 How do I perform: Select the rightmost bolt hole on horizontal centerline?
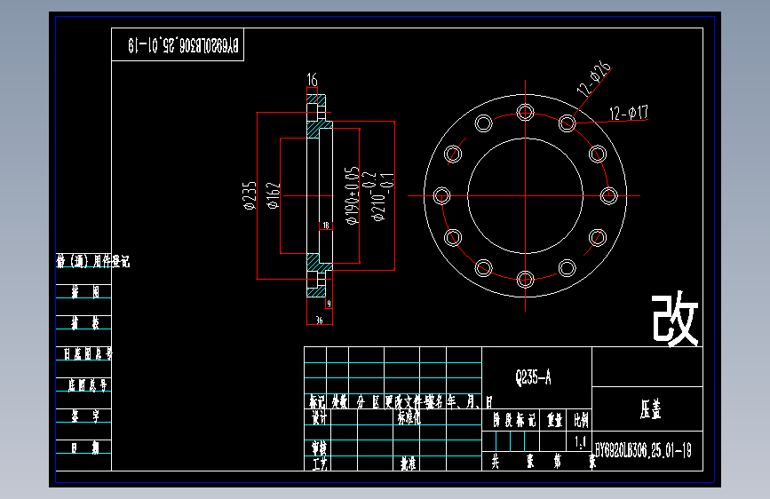609,195
